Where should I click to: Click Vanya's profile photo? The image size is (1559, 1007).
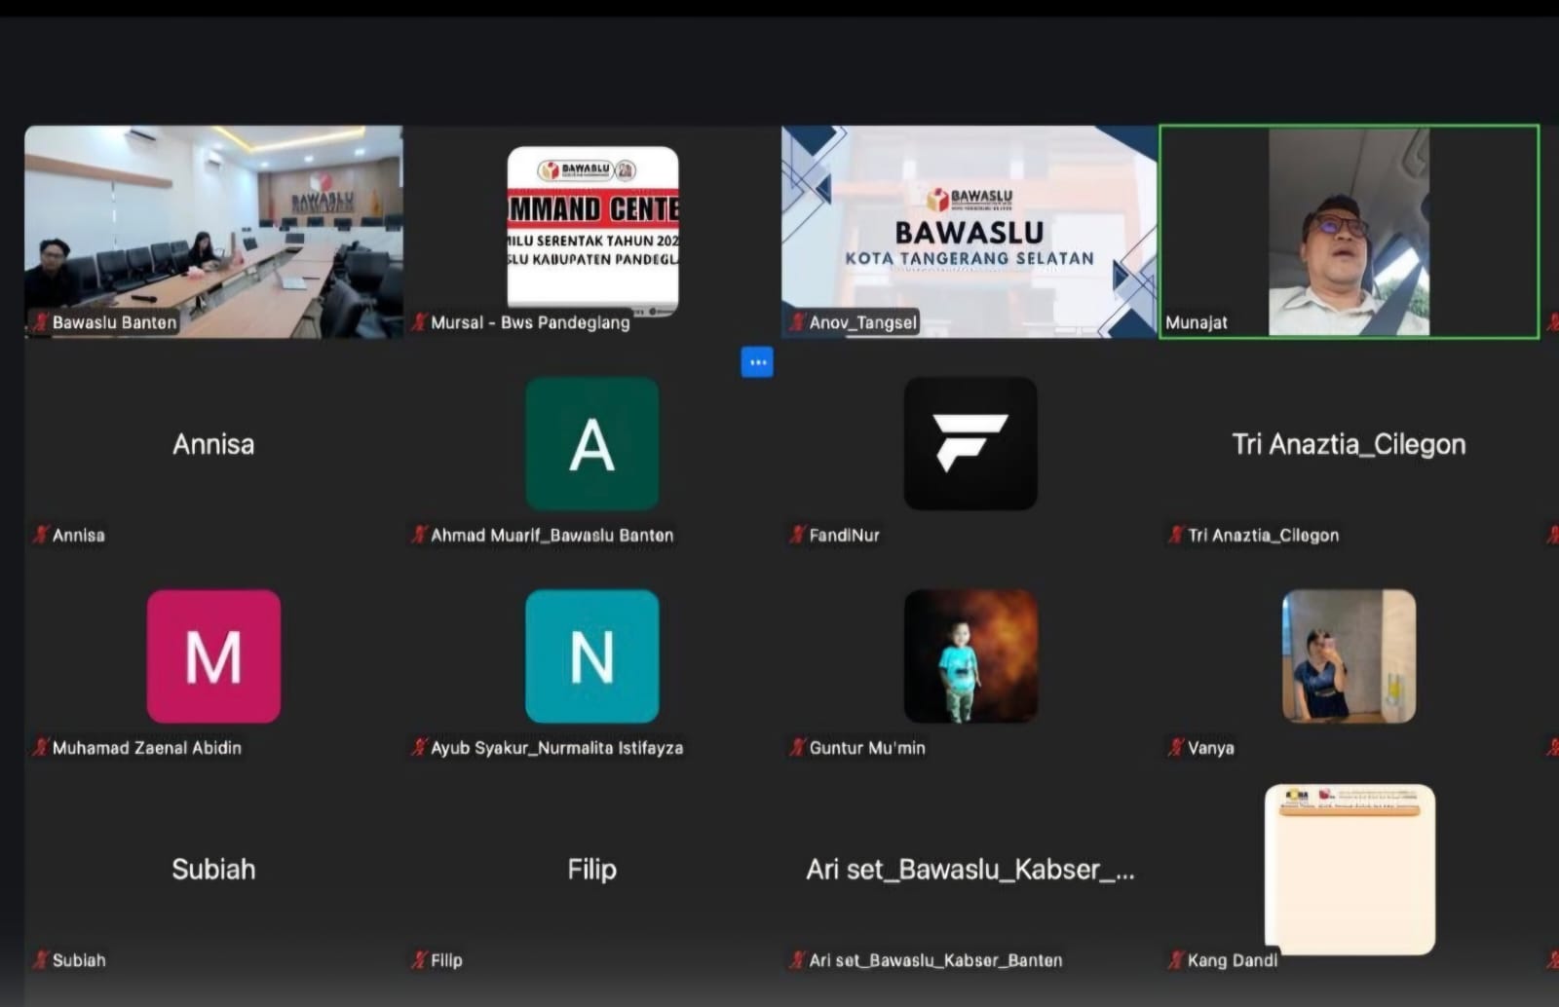pos(1350,656)
